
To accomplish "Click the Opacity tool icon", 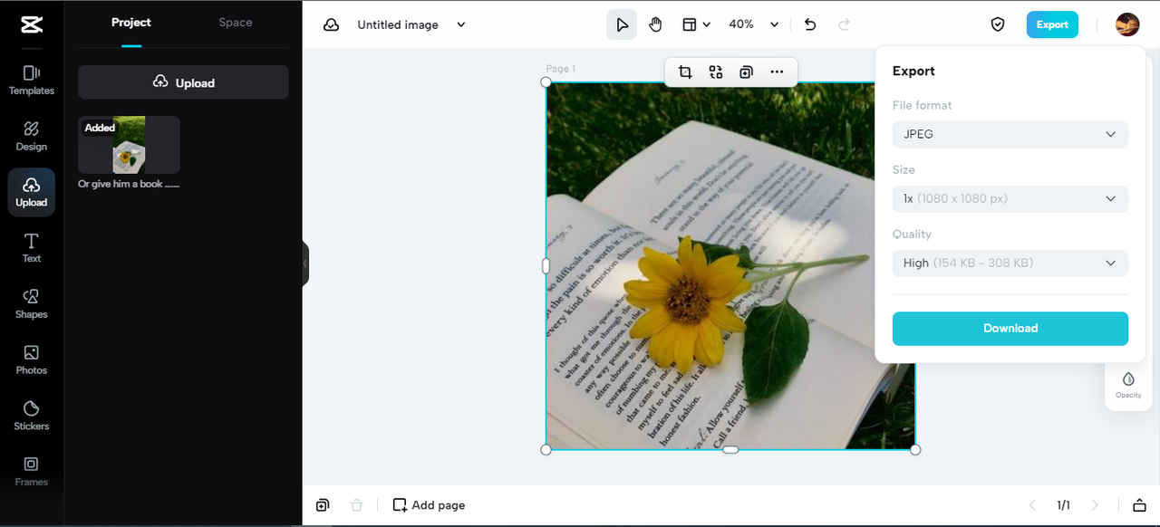I will [x=1128, y=385].
